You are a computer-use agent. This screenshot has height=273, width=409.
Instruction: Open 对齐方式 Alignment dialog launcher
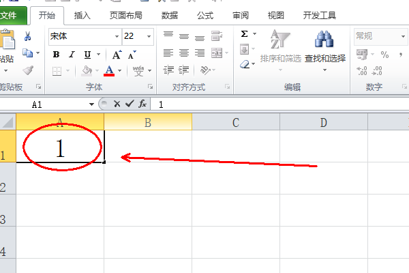tap(228, 87)
